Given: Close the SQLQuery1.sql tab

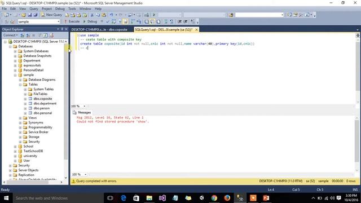Looking at the screenshot, I should [x=196, y=30].
